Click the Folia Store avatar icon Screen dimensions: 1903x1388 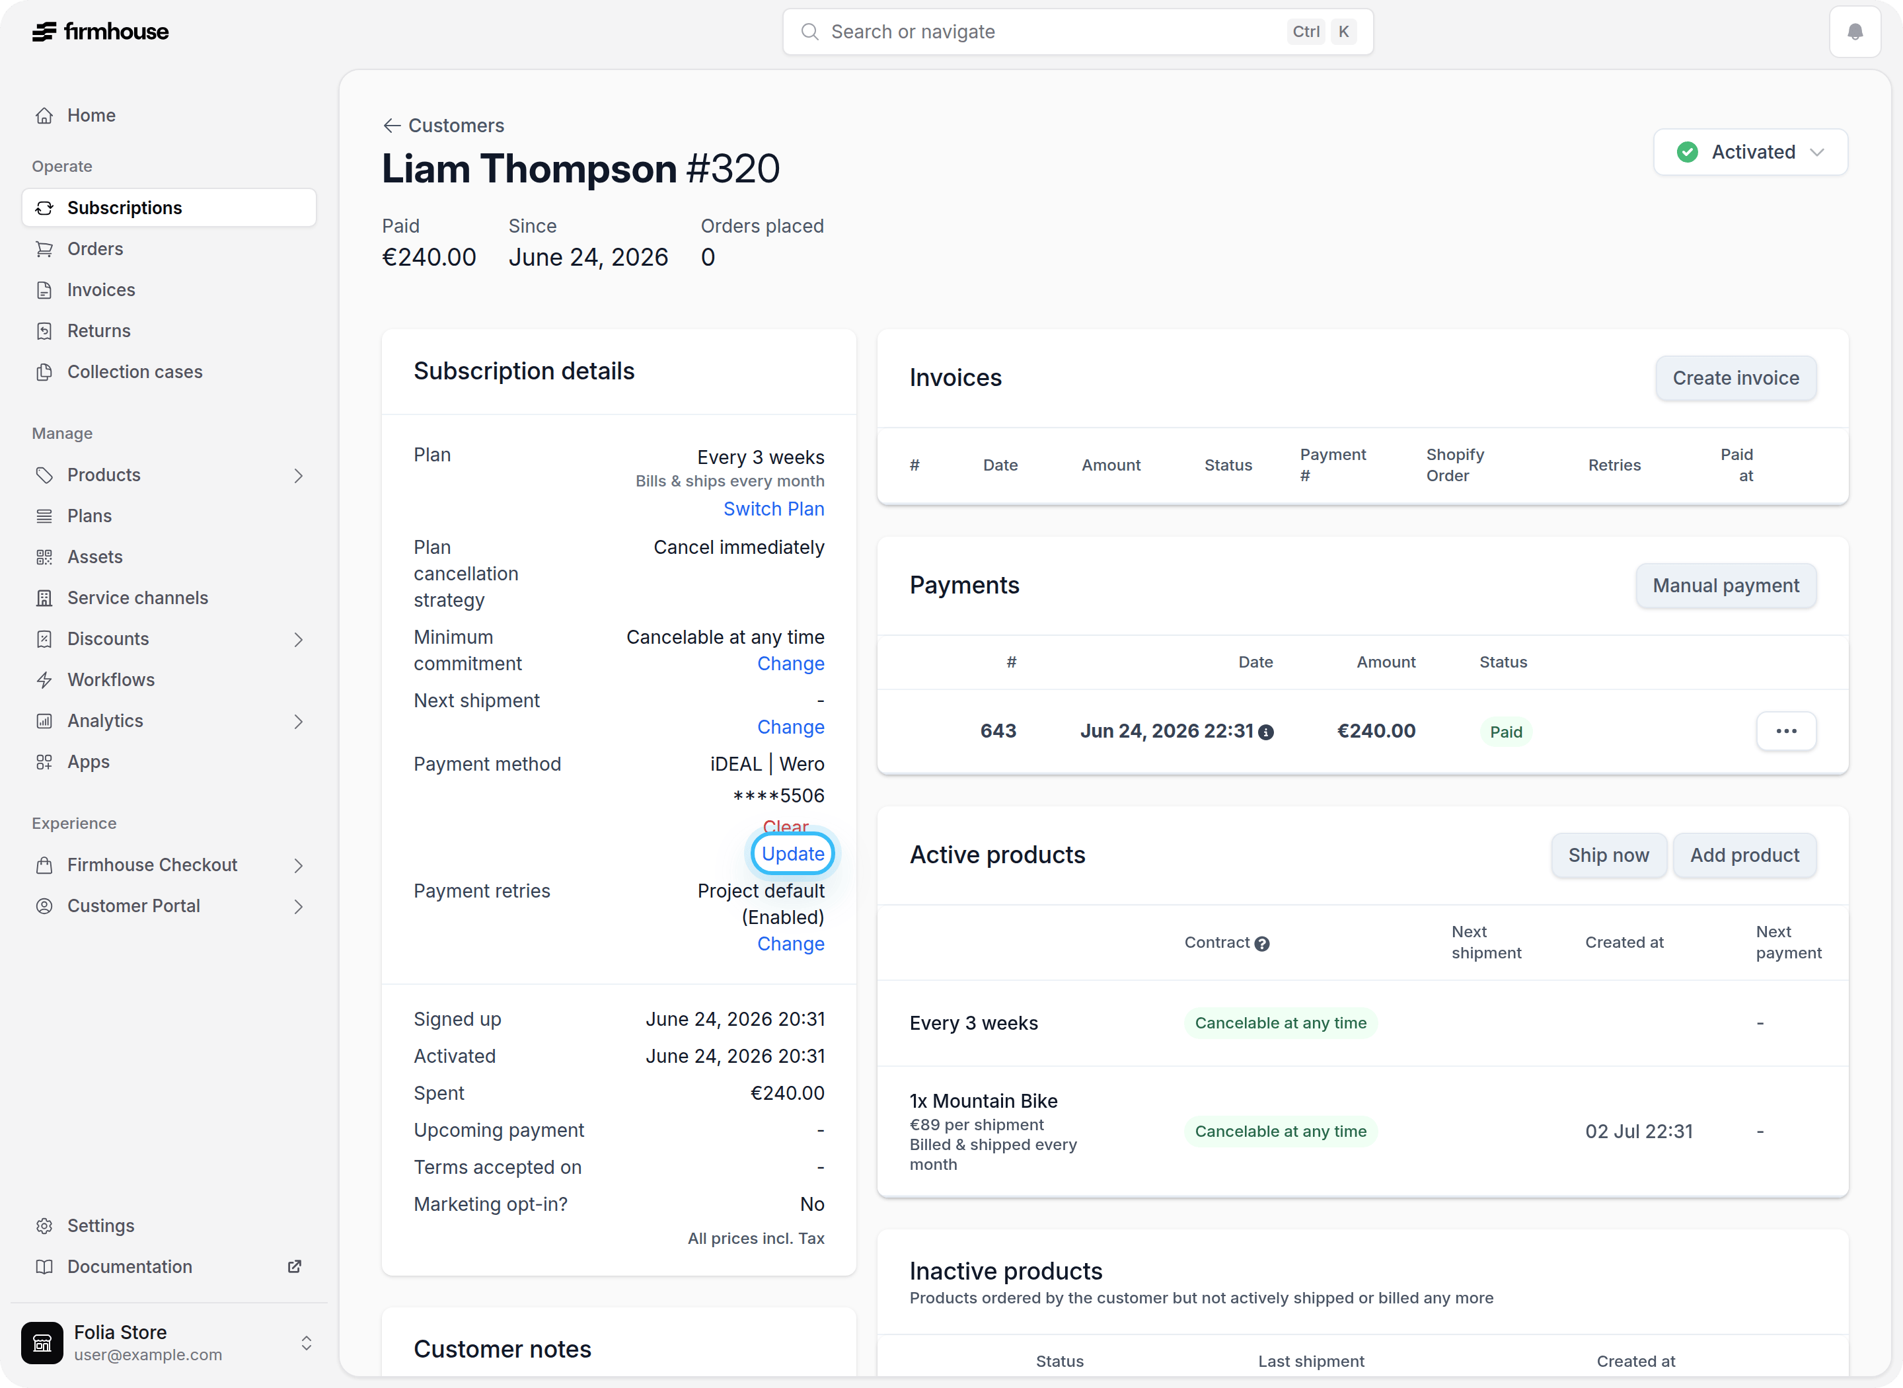pyautogui.click(x=42, y=1342)
